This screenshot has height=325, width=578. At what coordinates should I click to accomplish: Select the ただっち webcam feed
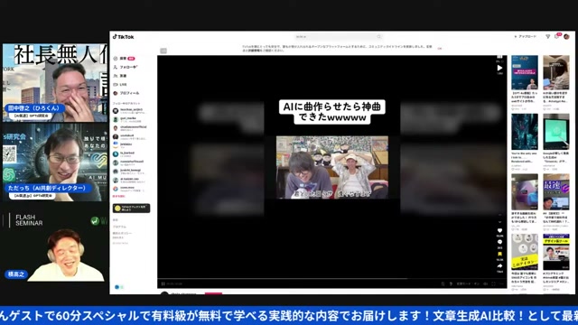[55, 162]
